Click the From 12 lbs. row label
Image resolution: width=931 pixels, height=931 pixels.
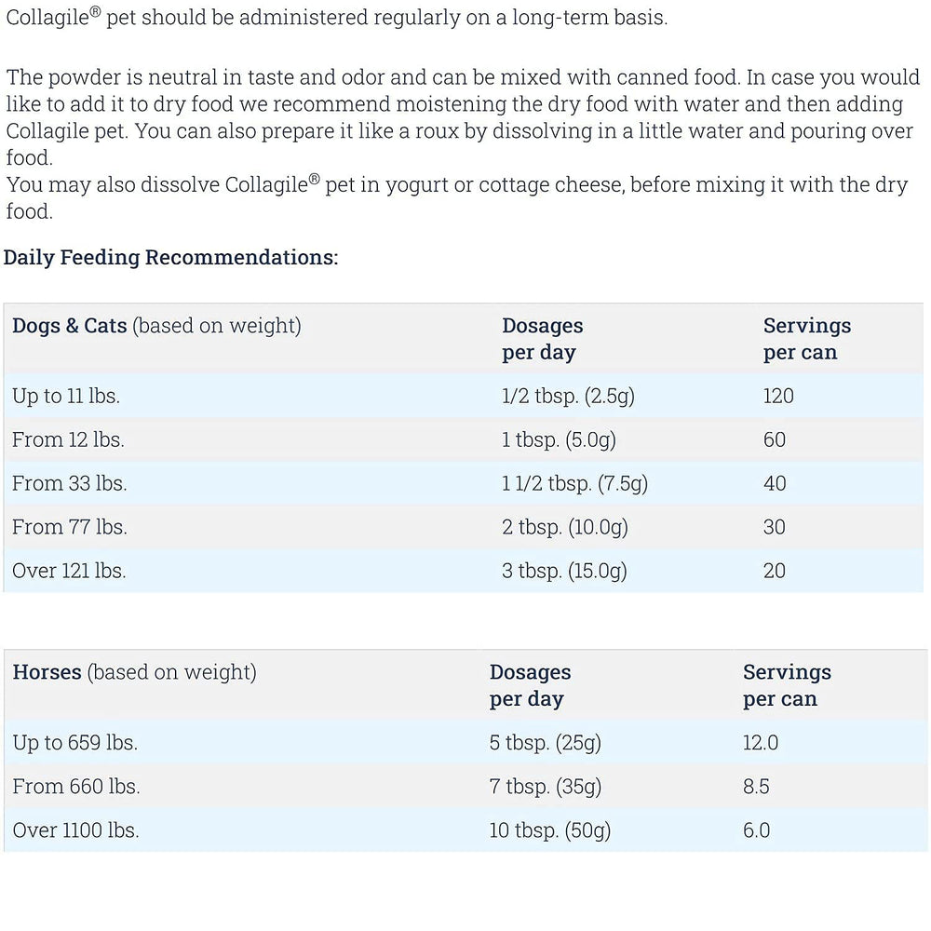coord(68,440)
